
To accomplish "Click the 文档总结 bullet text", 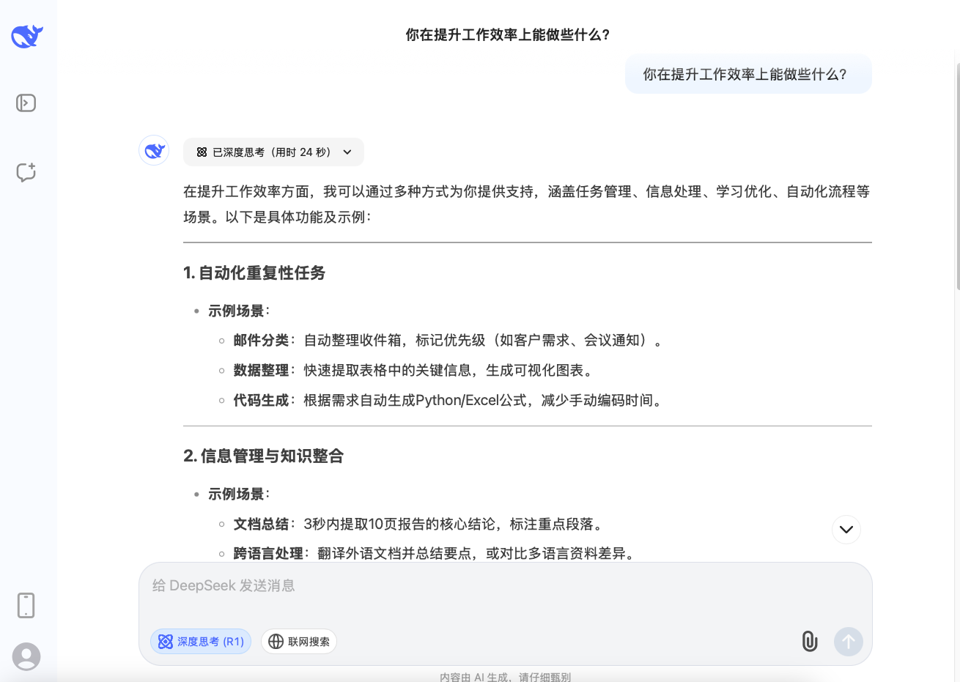I will point(419,525).
